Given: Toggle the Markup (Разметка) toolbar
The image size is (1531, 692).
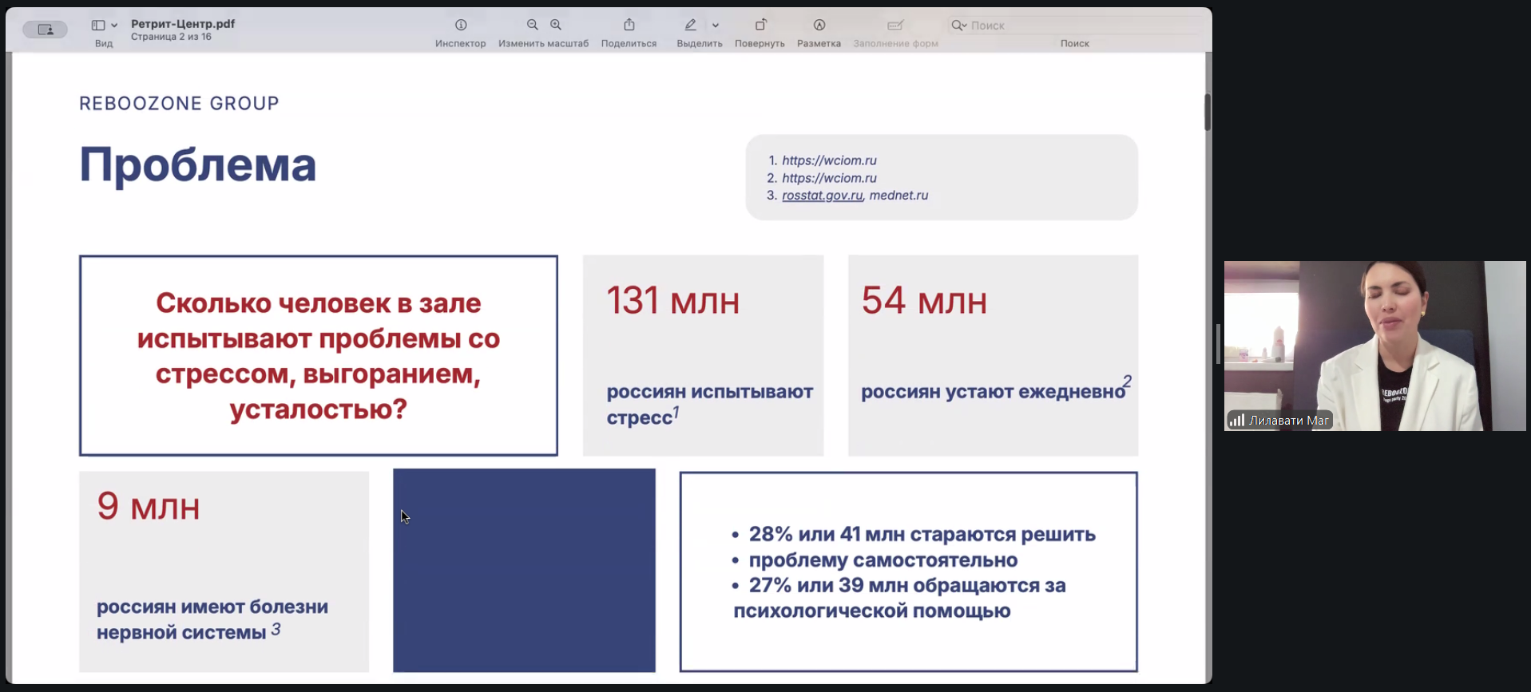Looking at the screenshot, I should 819,26.
